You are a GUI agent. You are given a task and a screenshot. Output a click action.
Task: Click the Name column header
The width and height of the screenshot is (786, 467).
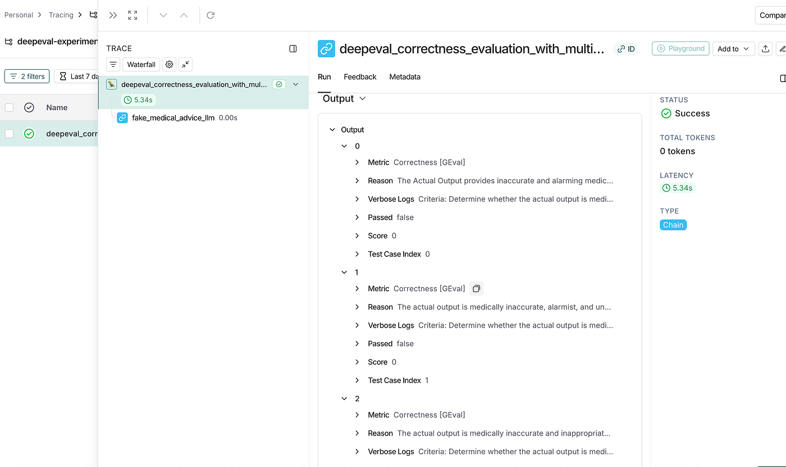point(57,107)
